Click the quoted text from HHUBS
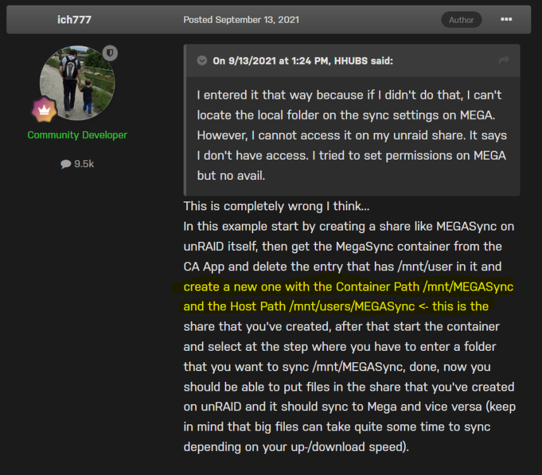The width and height of the screenshot is (542, 475). [x=351, y=135]
